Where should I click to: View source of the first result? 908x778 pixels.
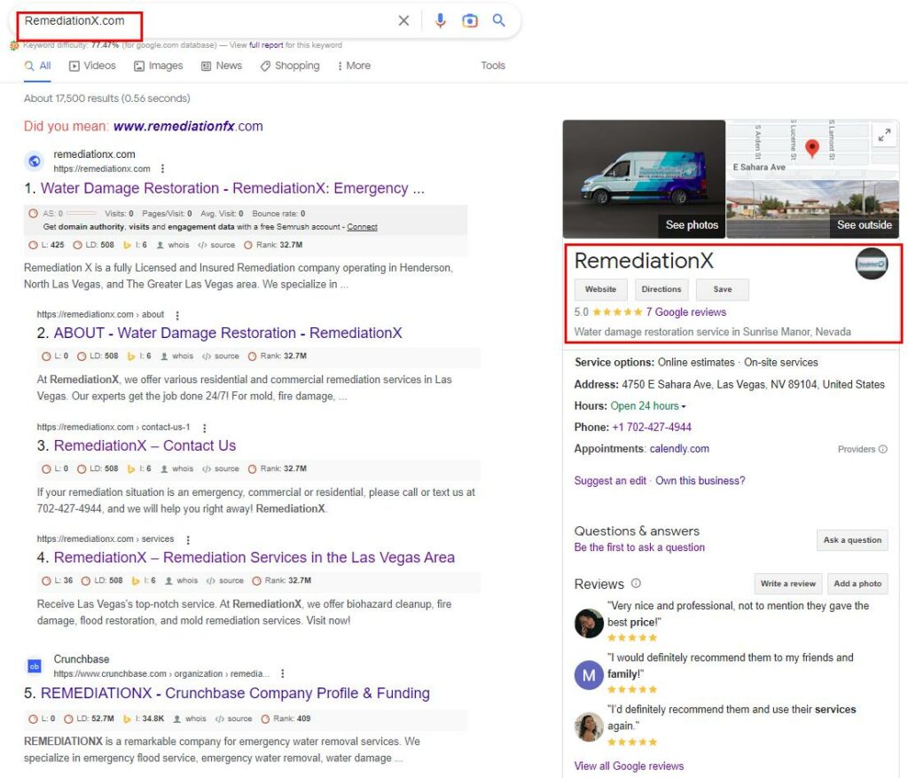pyautogui.click(x=216, y=245)
